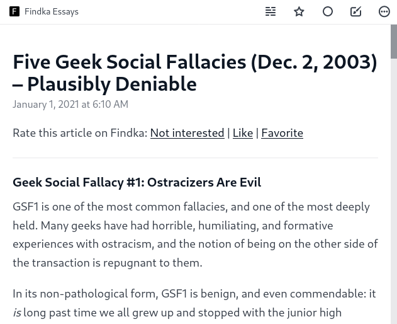Click the Not interested link
This screenshot has width=397, height=324.
pyautogui.click(x=187, y=133)
